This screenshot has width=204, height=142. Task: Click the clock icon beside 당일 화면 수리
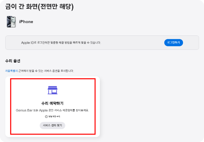pyautogui.click(x=46, y=116)
